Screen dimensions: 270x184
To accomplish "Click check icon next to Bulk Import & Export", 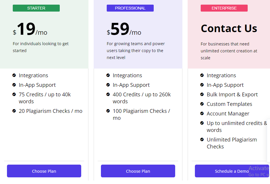I will pos(202,94).
